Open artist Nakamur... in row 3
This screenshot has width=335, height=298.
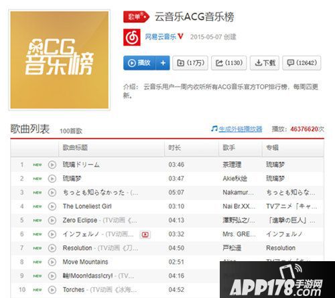238,192
